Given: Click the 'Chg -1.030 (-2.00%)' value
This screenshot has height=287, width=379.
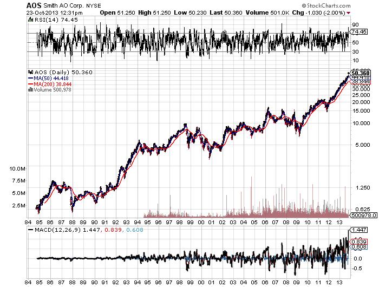Looking at the screenshot, I should click(x=318, y=13).
